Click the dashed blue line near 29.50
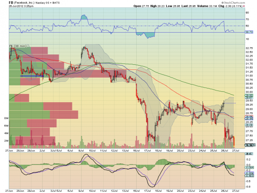257x193 pixels. click(x=230, y=103)
